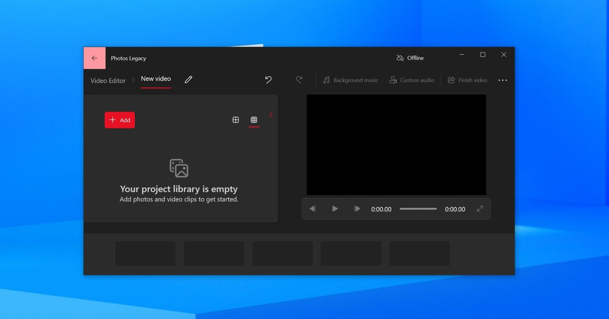
Task: Open the Video Editor breadcrumb
Action: (x=108, y=80)
